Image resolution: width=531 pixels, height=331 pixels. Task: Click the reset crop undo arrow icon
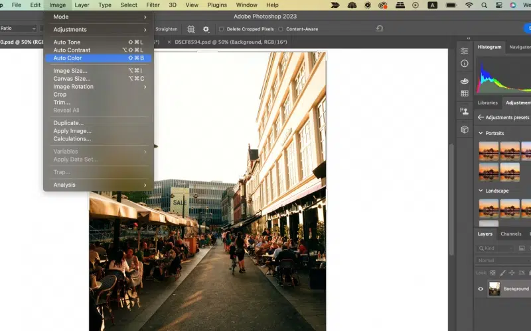pos(380,28)
